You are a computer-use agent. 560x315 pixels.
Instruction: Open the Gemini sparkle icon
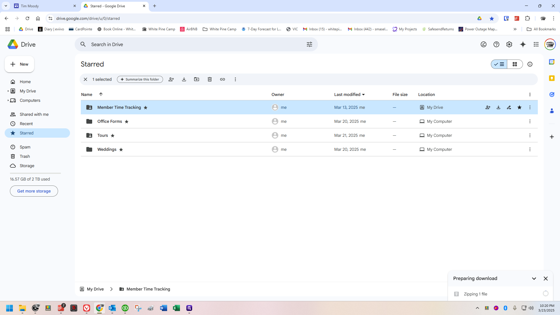coord(523,44)
